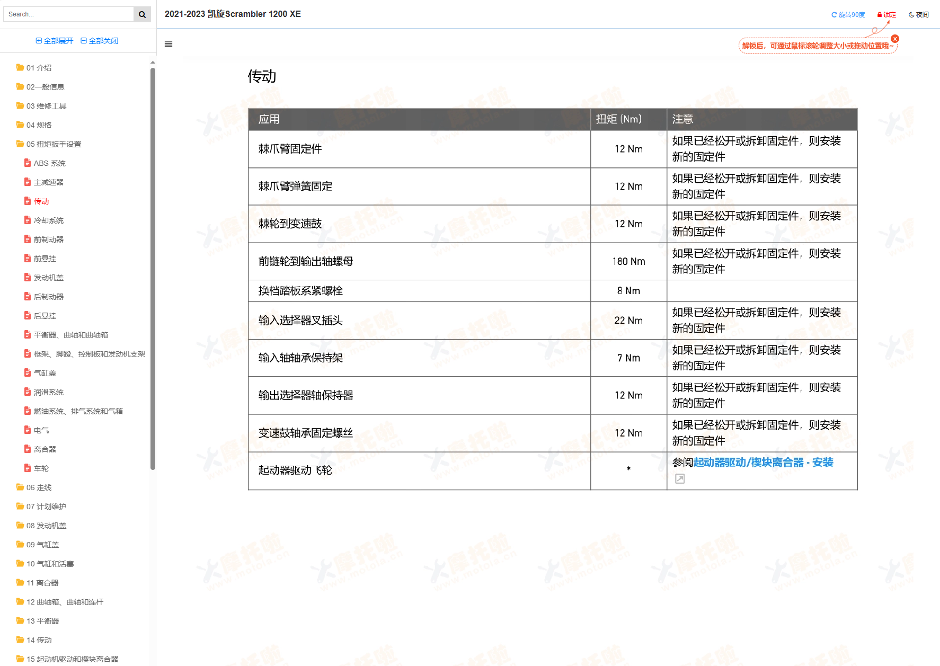
Task: Close the orange unlock hint tooltip
Action: click(895, 39)
